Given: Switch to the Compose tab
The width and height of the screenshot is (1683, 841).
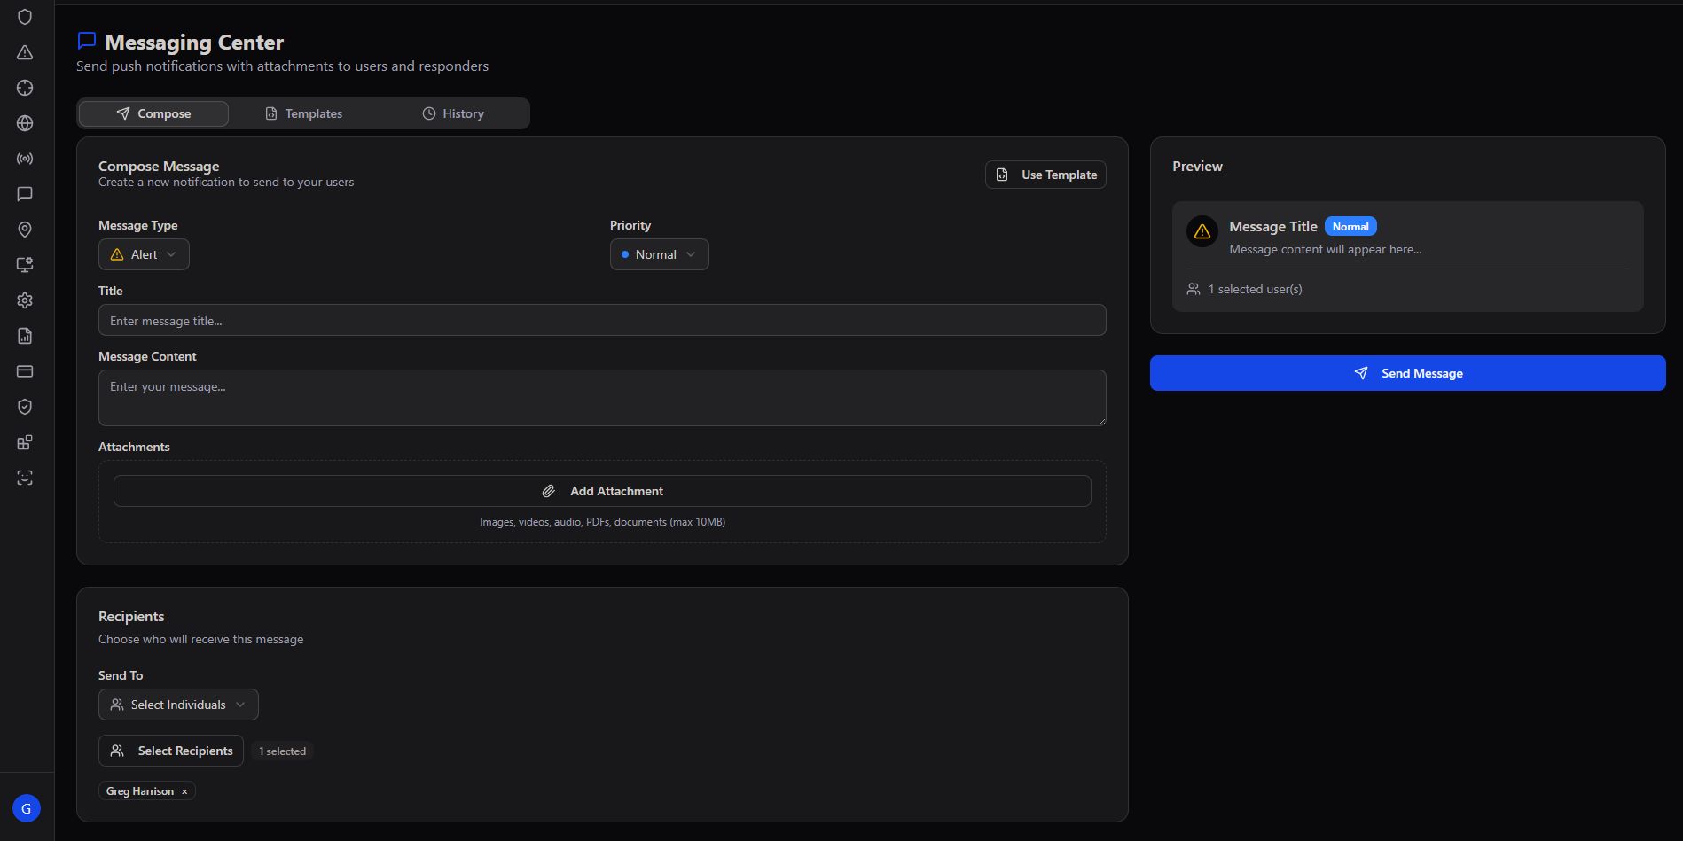Looking at the screenshot, I should (x=153, y=113).
